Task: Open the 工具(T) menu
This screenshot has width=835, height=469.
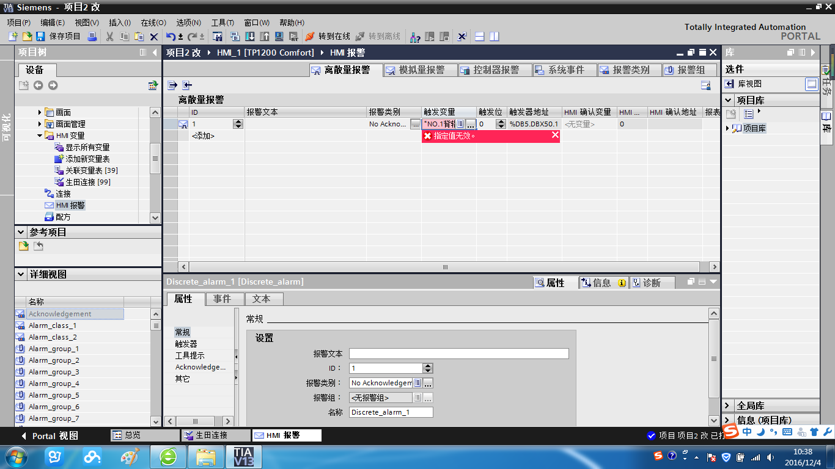Action: pos(223,23)
